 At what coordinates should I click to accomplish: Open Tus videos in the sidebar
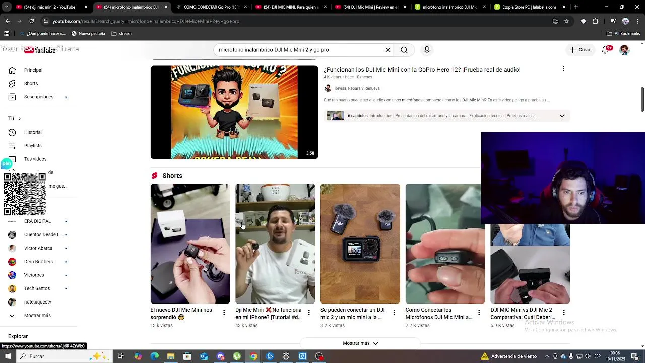35,159
